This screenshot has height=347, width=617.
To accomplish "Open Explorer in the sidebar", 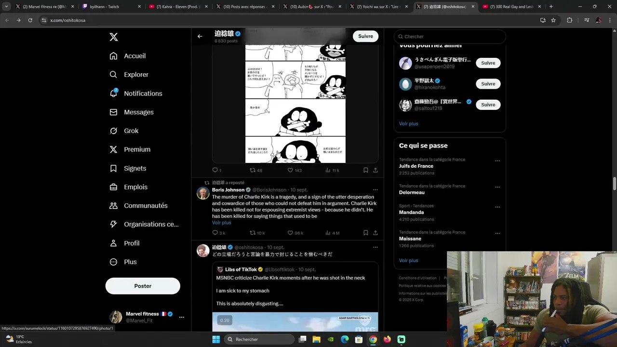I will (129, 75).
